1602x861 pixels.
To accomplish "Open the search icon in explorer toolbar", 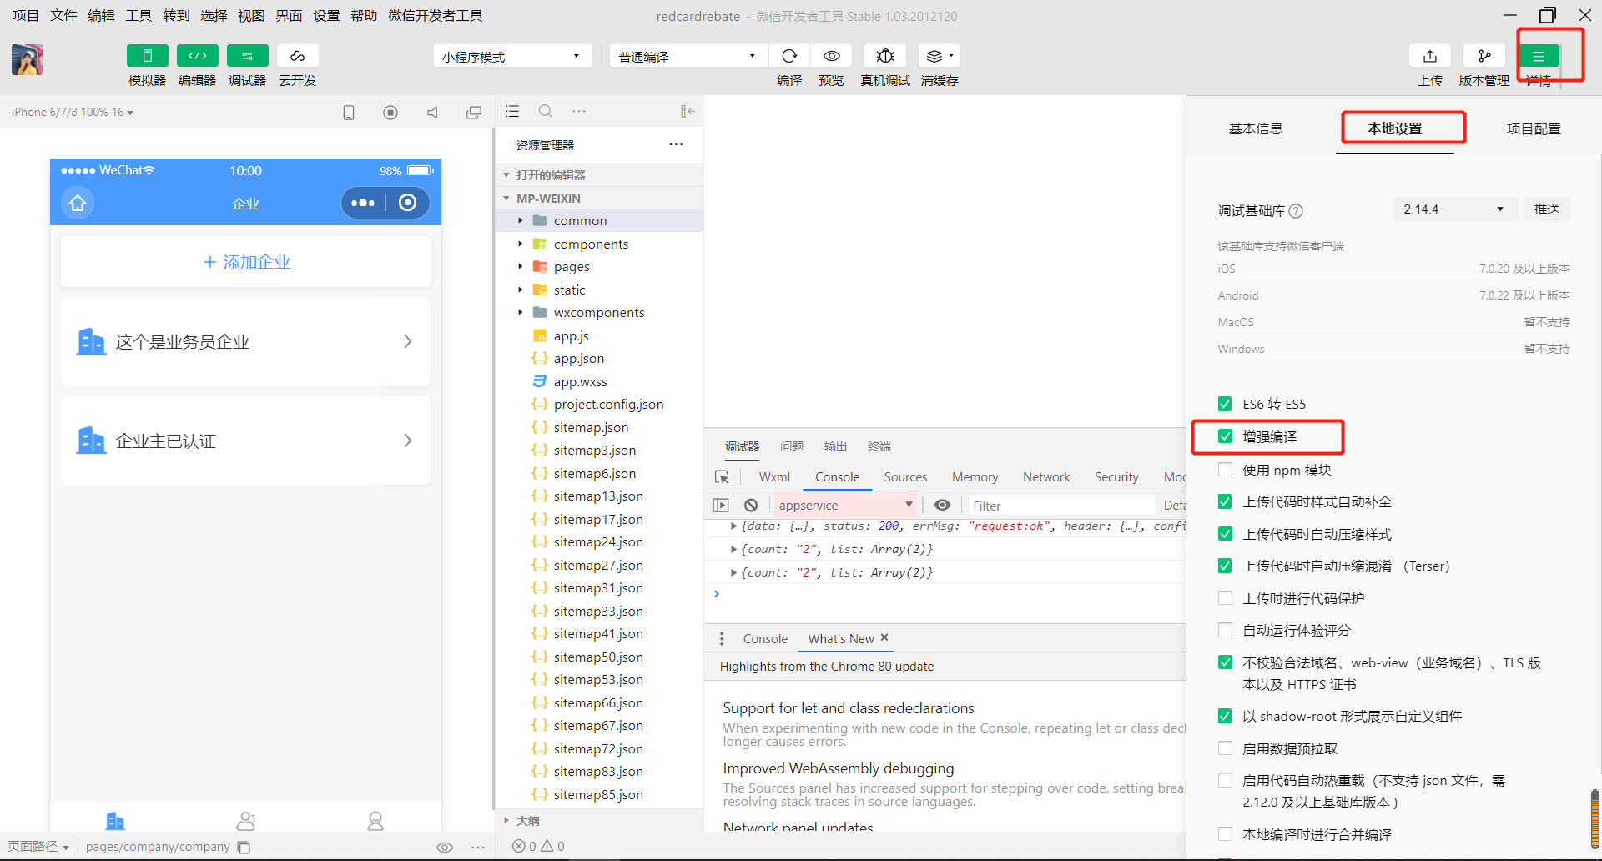I will [x=546, y=111].
